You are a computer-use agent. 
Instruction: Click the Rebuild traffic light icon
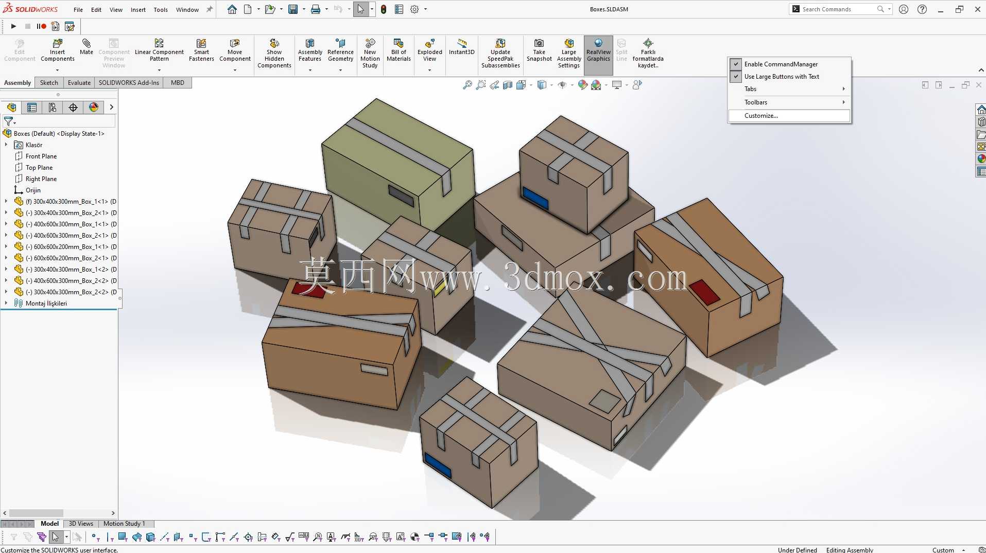(x=384, y=9)
